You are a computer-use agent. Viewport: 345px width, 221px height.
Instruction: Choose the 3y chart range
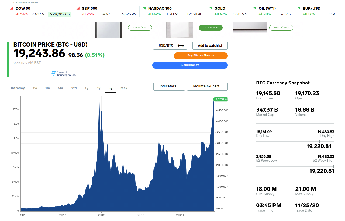click(98, 88)
